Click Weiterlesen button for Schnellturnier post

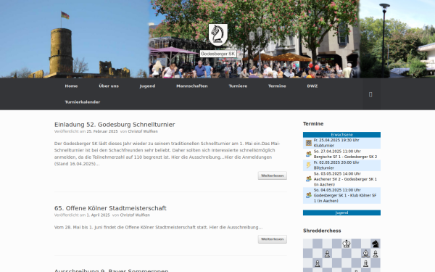pyautogui.click(x=273, y=176)
